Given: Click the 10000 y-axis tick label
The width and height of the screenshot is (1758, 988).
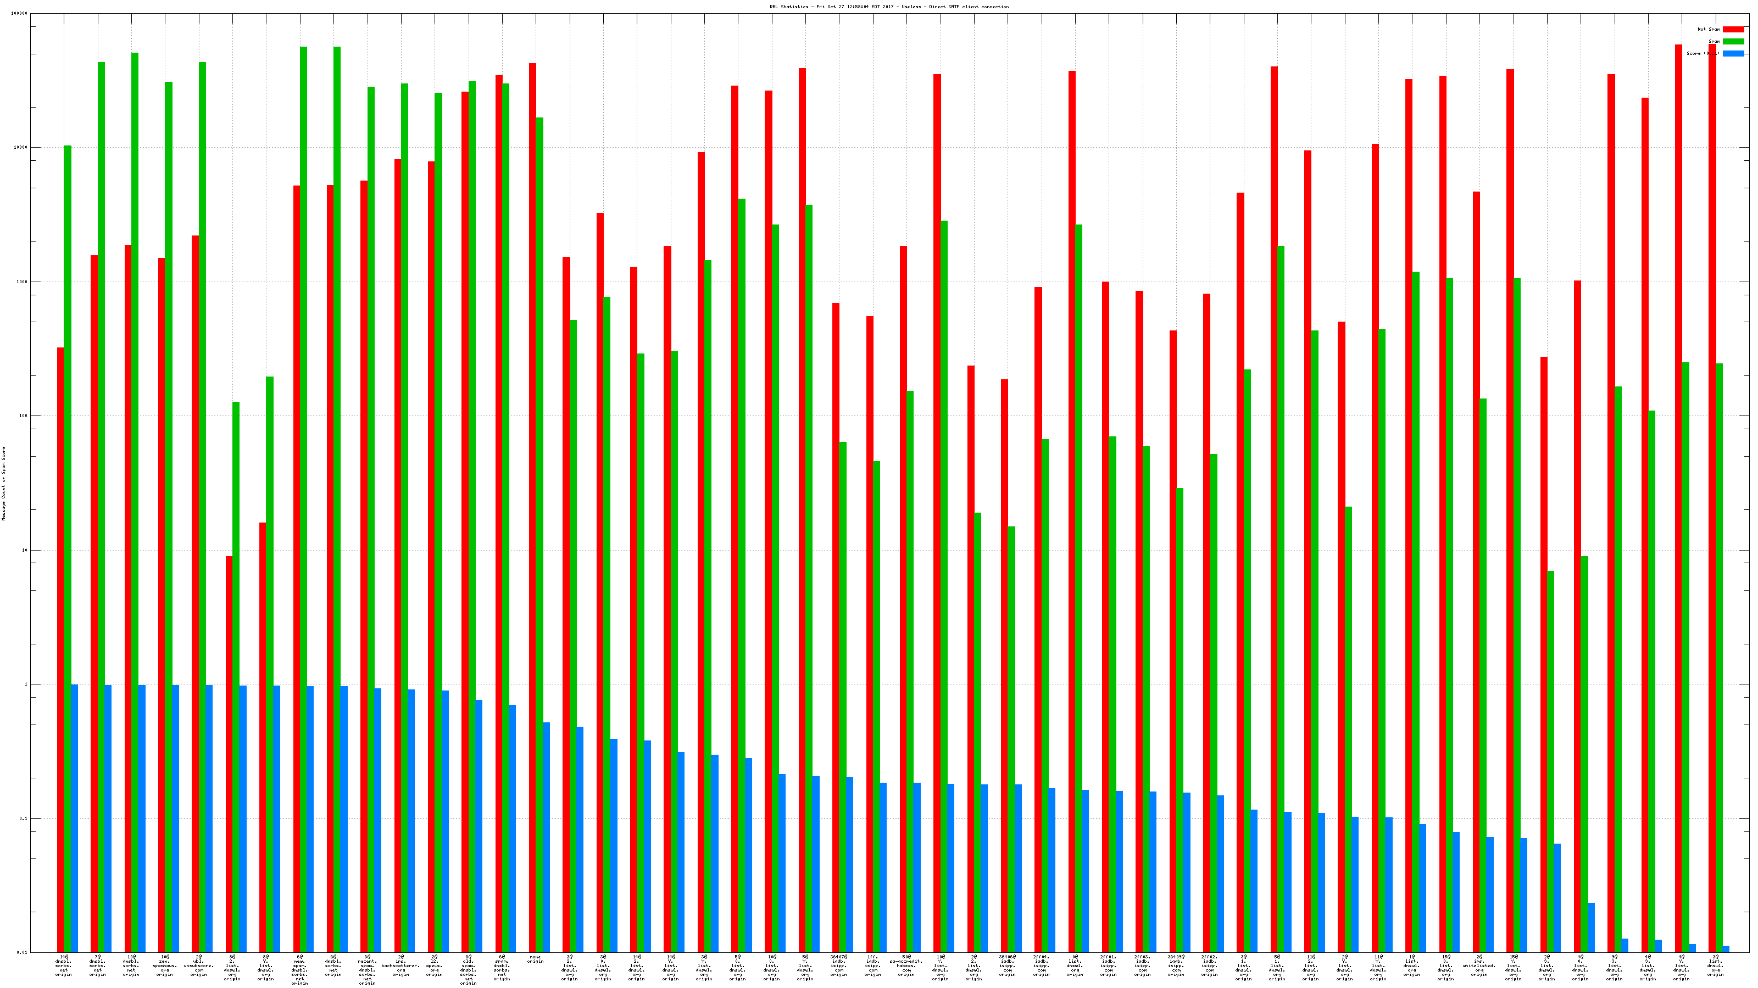Looking at the screenshot, I should (x=20, y=148).
